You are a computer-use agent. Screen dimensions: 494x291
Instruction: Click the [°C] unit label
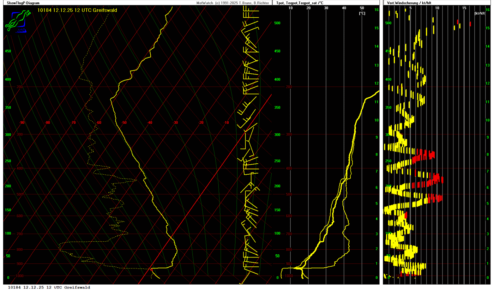(x=362, y=13)
